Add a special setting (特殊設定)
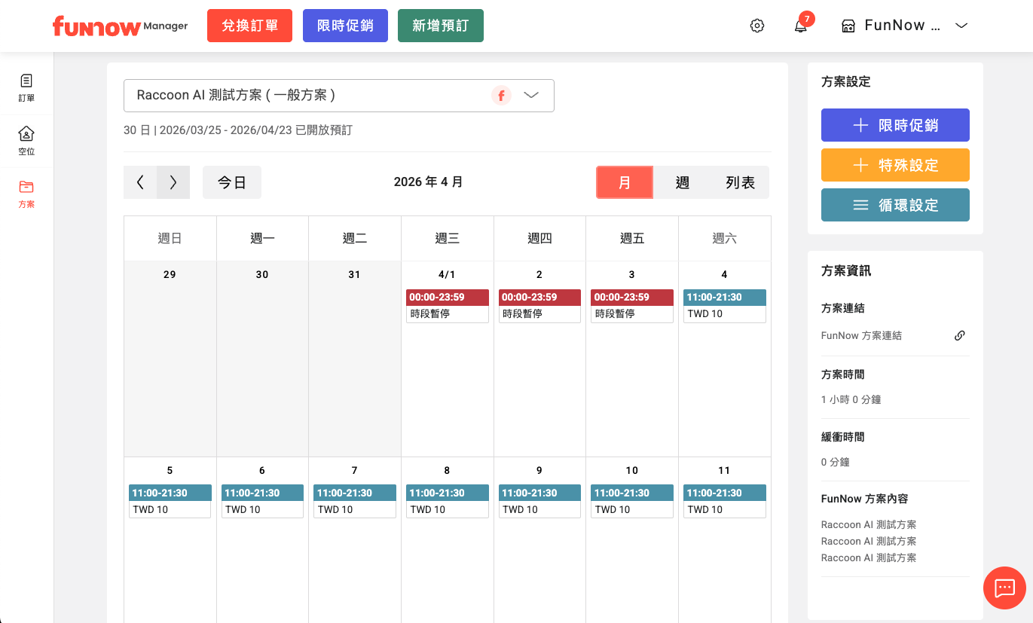Screen dimensions: 1033x623 (895, 165)
